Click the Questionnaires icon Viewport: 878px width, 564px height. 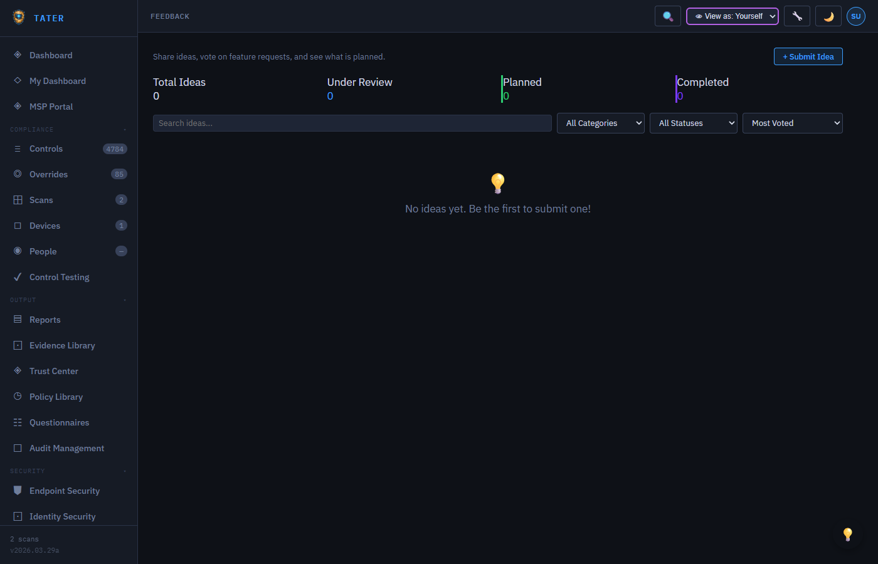pyautogui.click(x=18, y=422)
